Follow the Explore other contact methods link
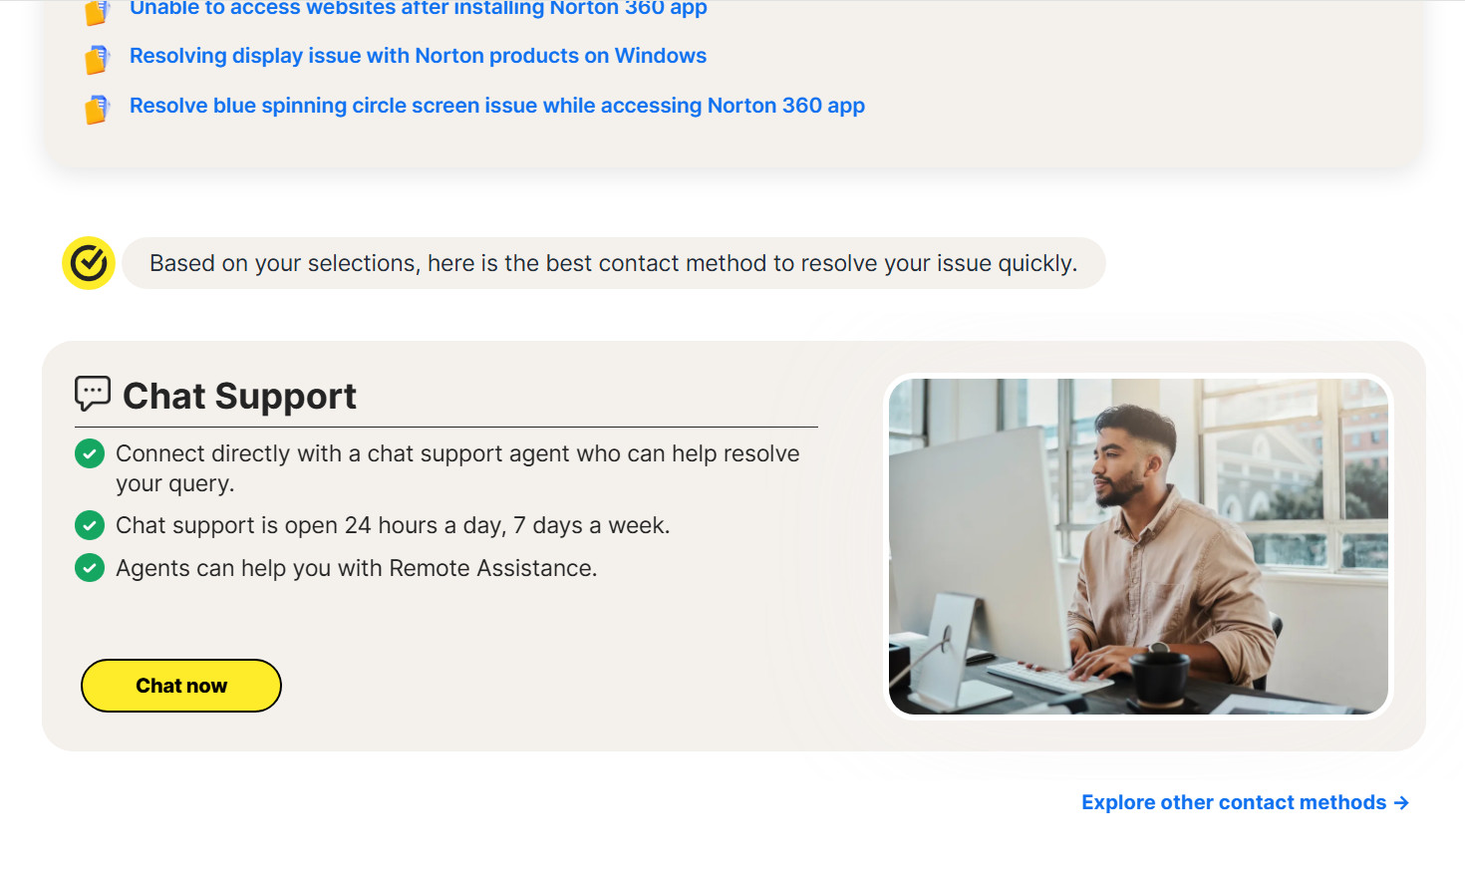This screenshot has width=1465, height=872. 1233,803
